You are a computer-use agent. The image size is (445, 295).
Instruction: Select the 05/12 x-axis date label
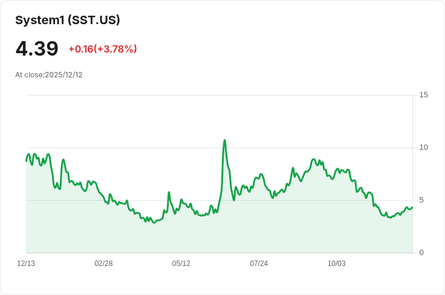click(x=181, y=264)
